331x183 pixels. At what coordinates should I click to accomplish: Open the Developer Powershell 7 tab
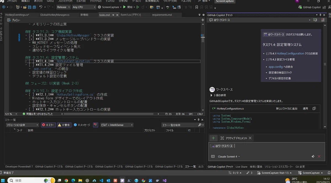tap(19, 167)
